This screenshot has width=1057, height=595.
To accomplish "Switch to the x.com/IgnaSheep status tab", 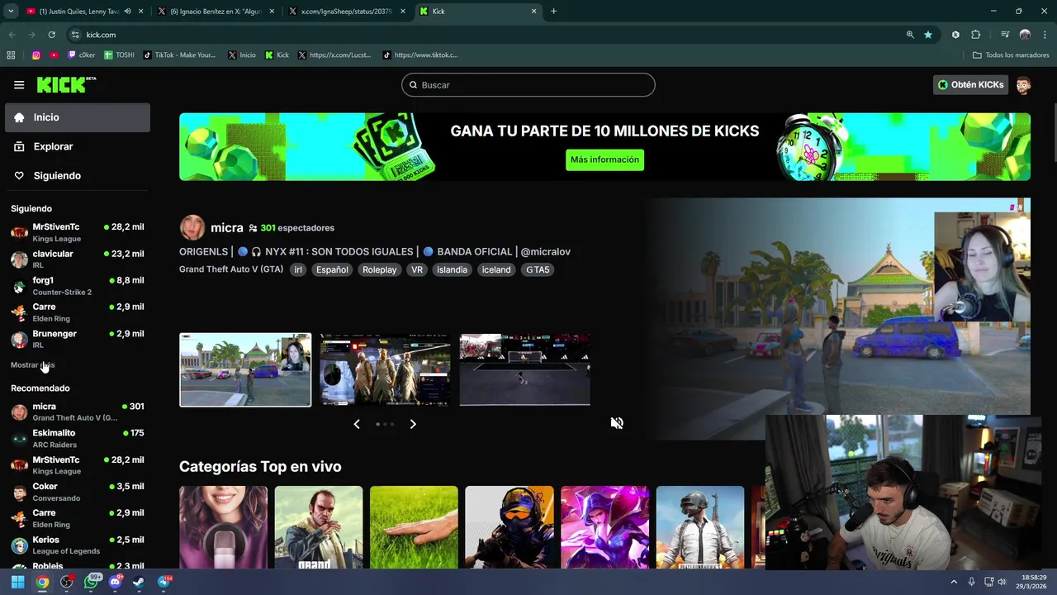I will pyautogui.click(x=347, y=12).
